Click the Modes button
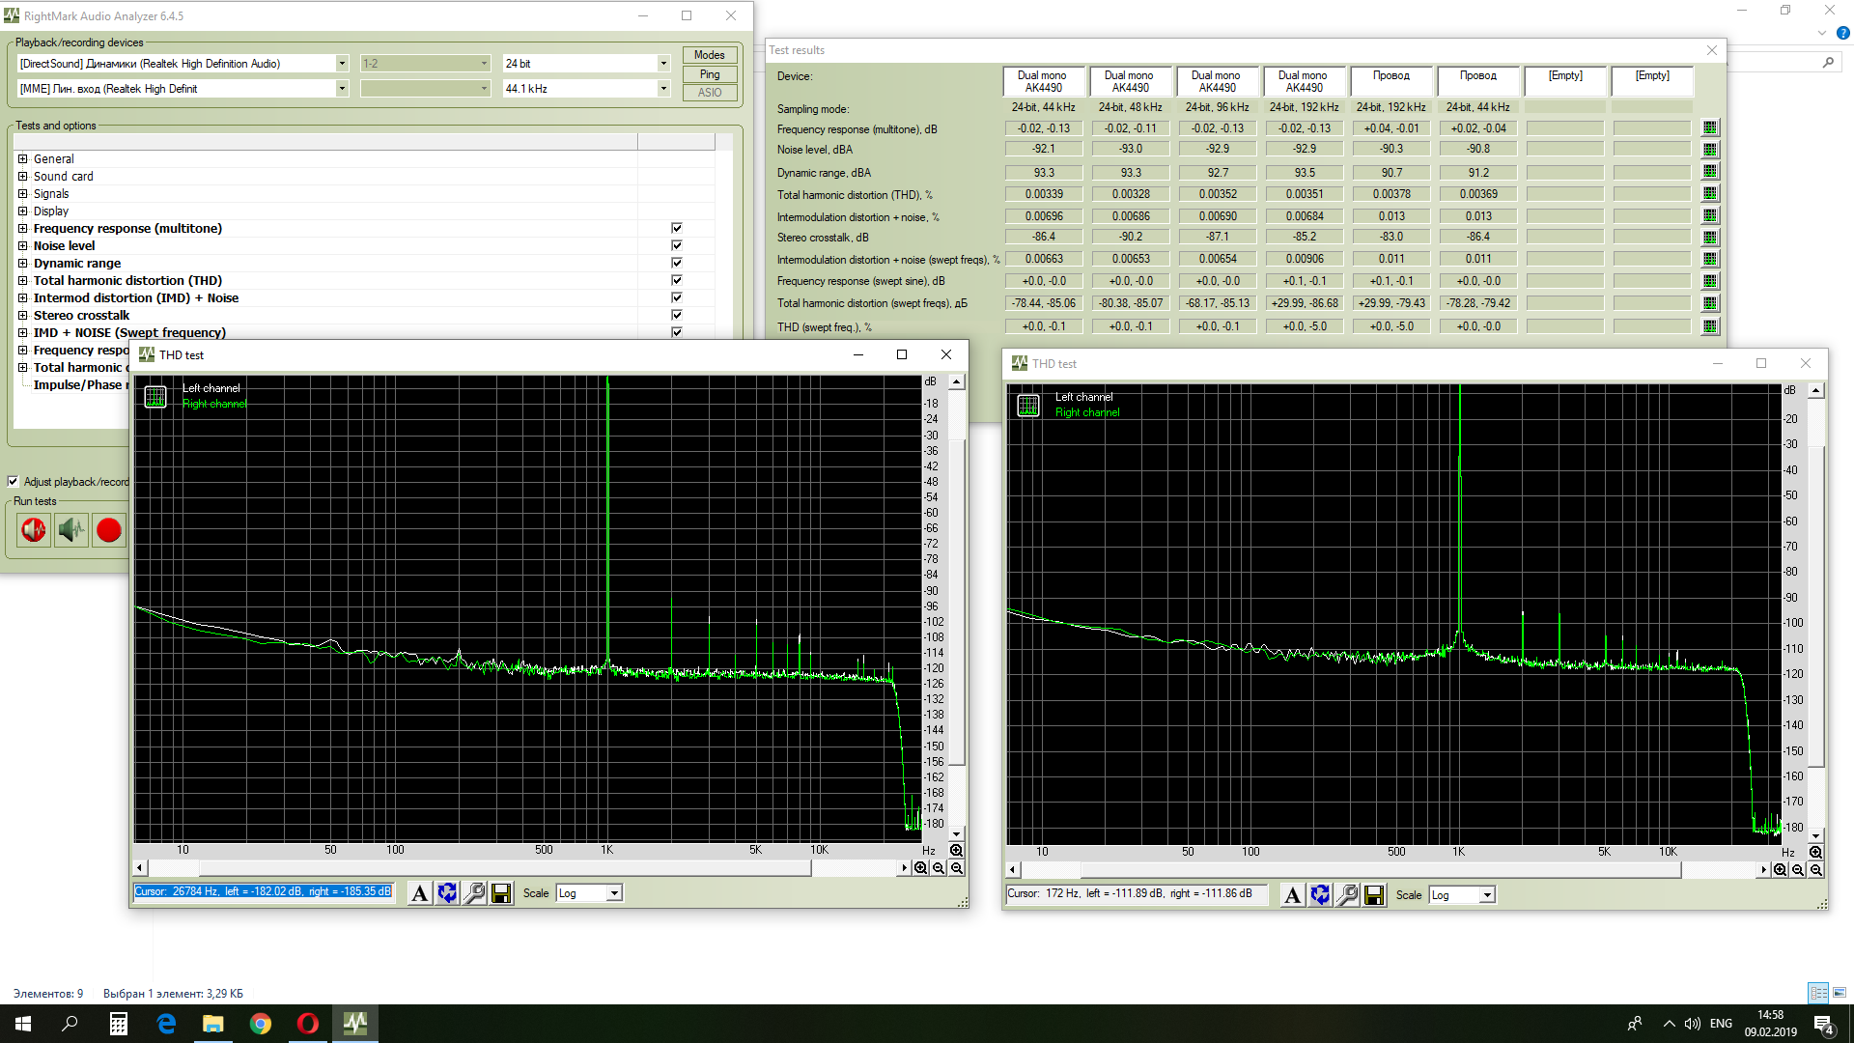 point(710,55)
